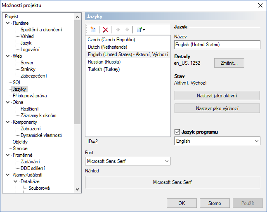
Task: Click the red delete language icon
Action: (x=105, y=30)
